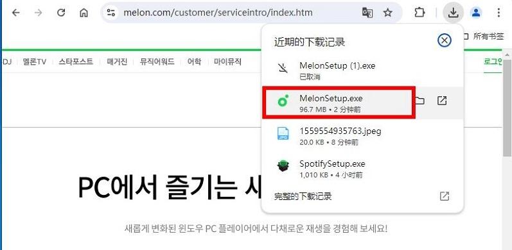
Task: Bookmark this page with star icon
Action: 387,13
